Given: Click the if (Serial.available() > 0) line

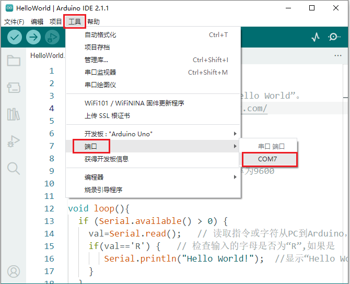Looking at the screenshot, I should click(x=153, y=221).
